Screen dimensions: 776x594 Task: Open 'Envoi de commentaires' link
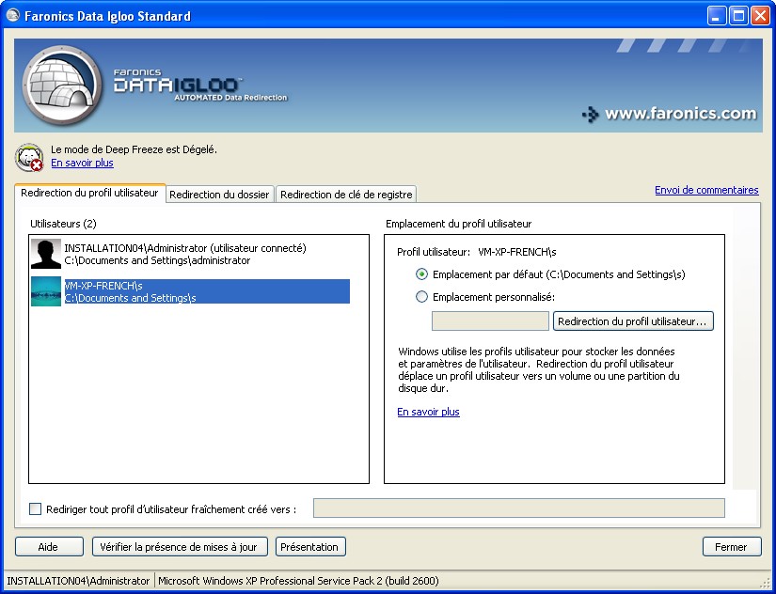click(706, 190)
